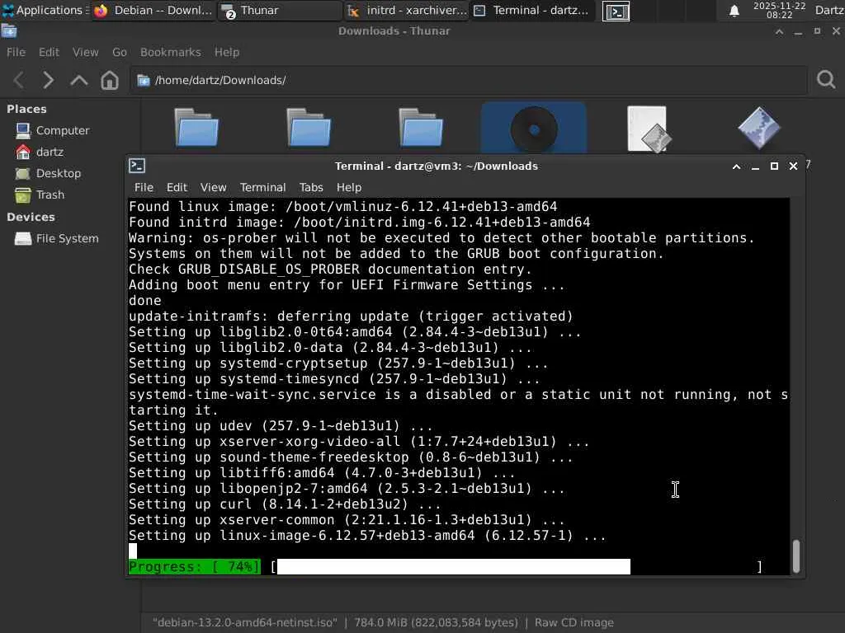The width and height of the screenshot is (845, 633).
Task: Open Thunar File menu
Action: [16, 52]
